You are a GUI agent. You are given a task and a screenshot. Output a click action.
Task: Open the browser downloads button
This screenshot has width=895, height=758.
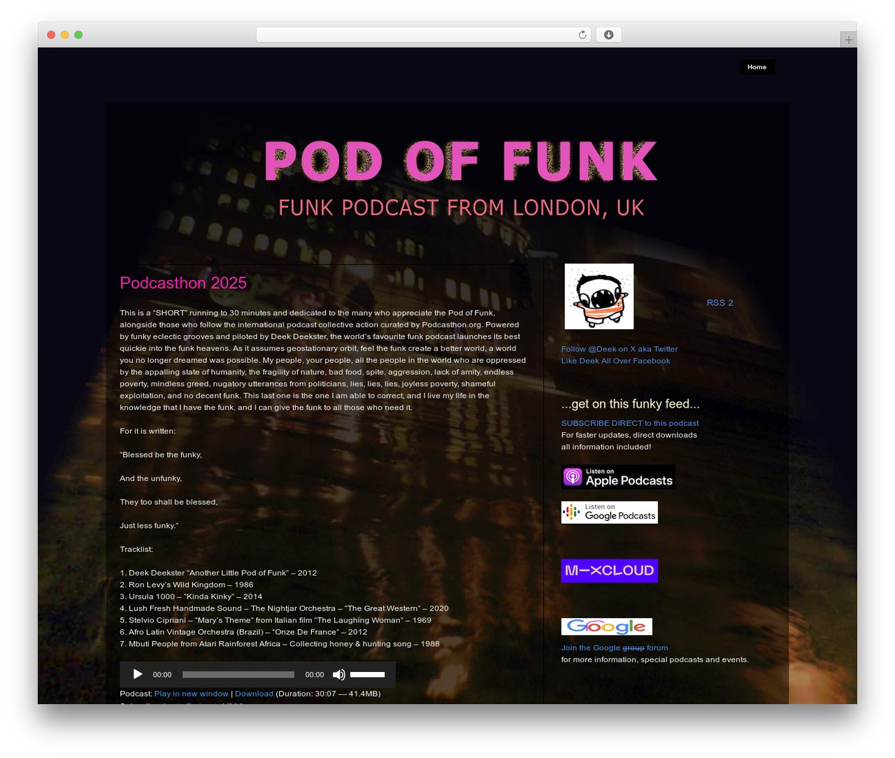pos(608,35)
